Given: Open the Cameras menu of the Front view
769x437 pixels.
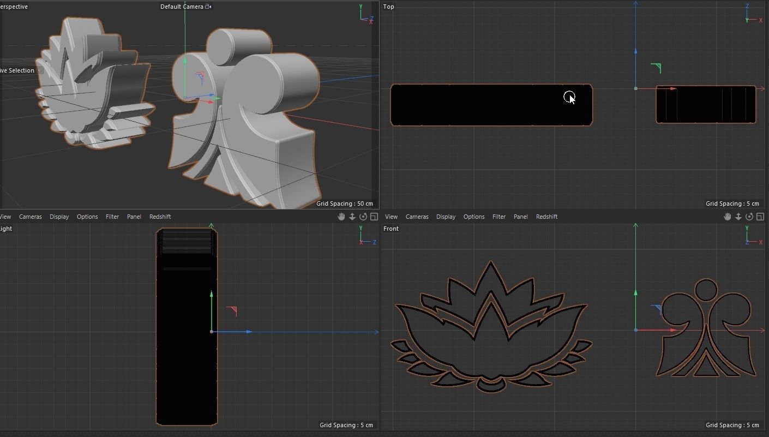Looking at the screenshot, I should click(417, 217).
